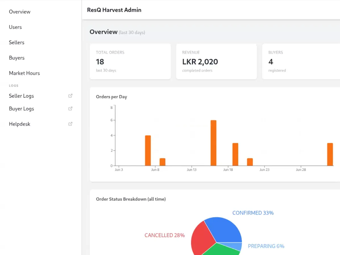The image size is (340, 255).
Task: Click Order Status Breakdown heading
Action: (x=131, y=199)
